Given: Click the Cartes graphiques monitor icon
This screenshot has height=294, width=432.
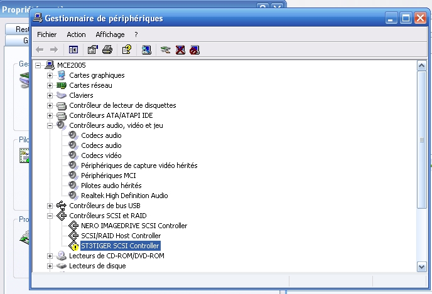Looking at the screenshot, I should pos(62,75).
